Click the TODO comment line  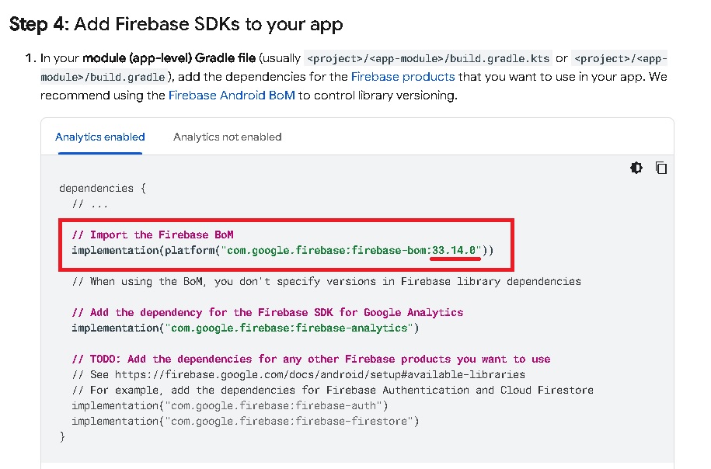click(x=311, y=359)
